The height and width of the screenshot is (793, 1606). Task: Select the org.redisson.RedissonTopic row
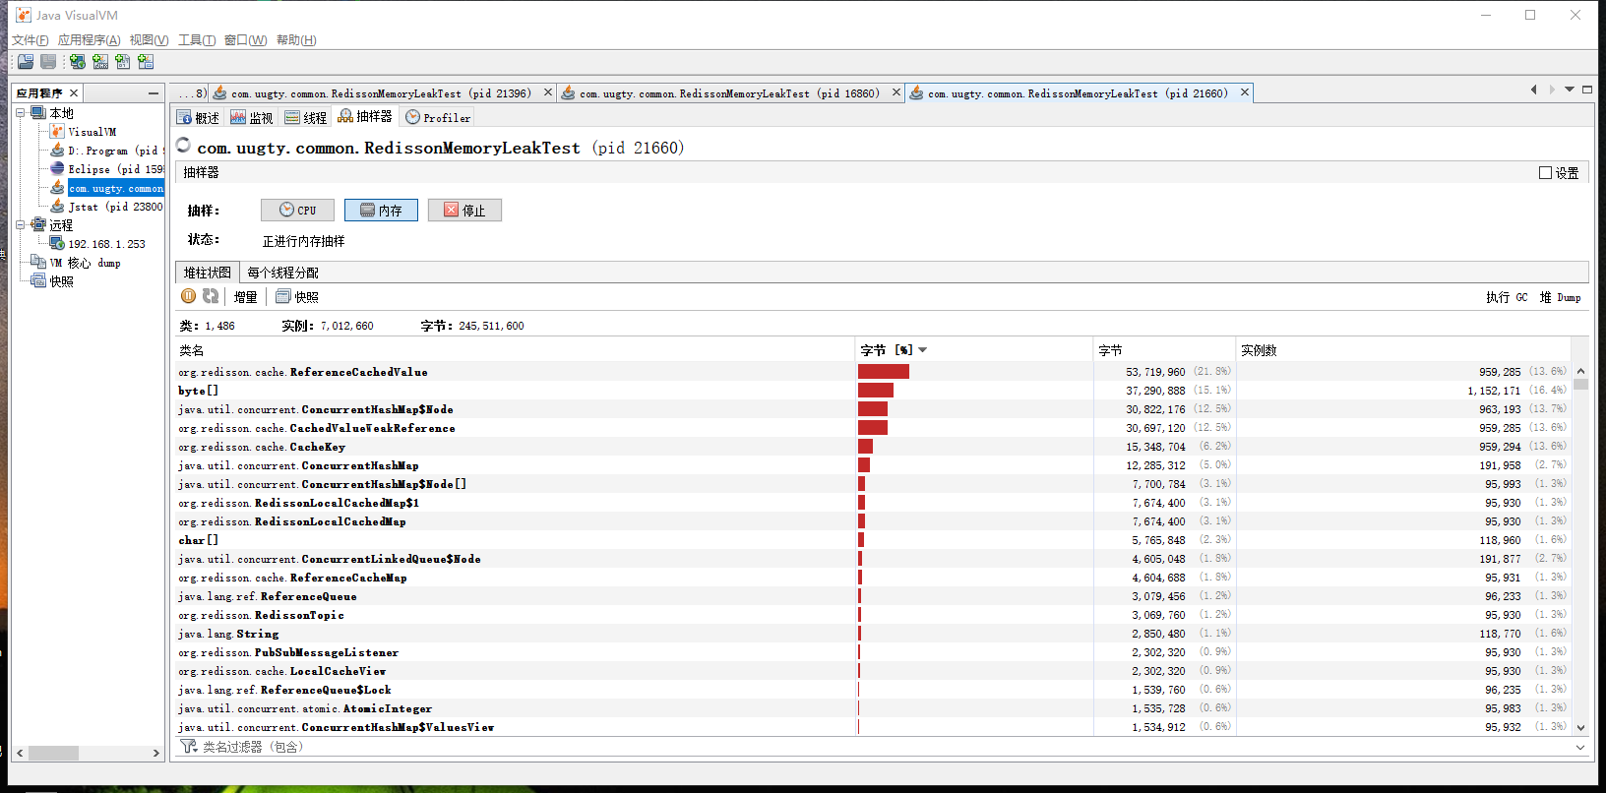point(873,615)
